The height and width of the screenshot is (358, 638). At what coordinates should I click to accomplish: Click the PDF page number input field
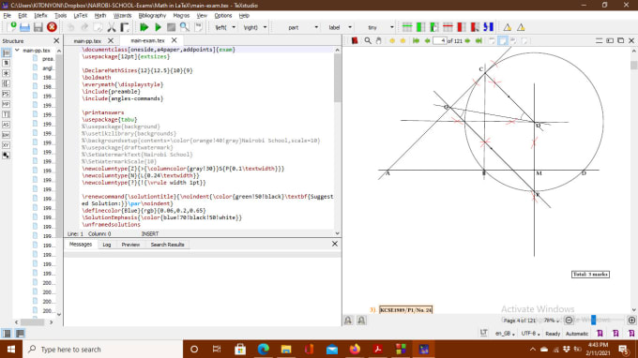tap(439, 40)
